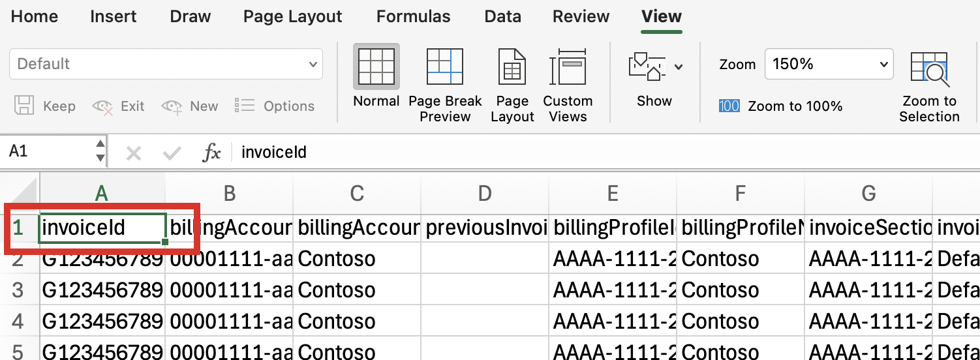Image resolution: width=980 pixels, height=360 pixels.
Task: Click the Name Box showing A1
Action: [49, 152]
